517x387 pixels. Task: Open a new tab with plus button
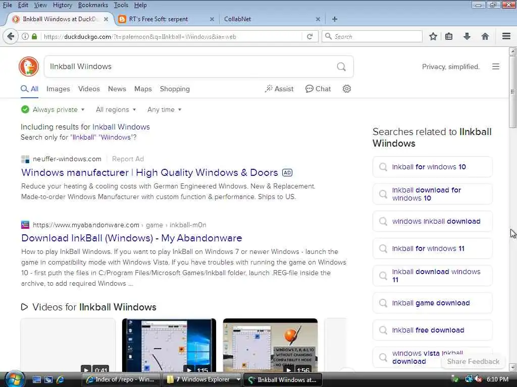pyautogui.click(x=334, y=19)
